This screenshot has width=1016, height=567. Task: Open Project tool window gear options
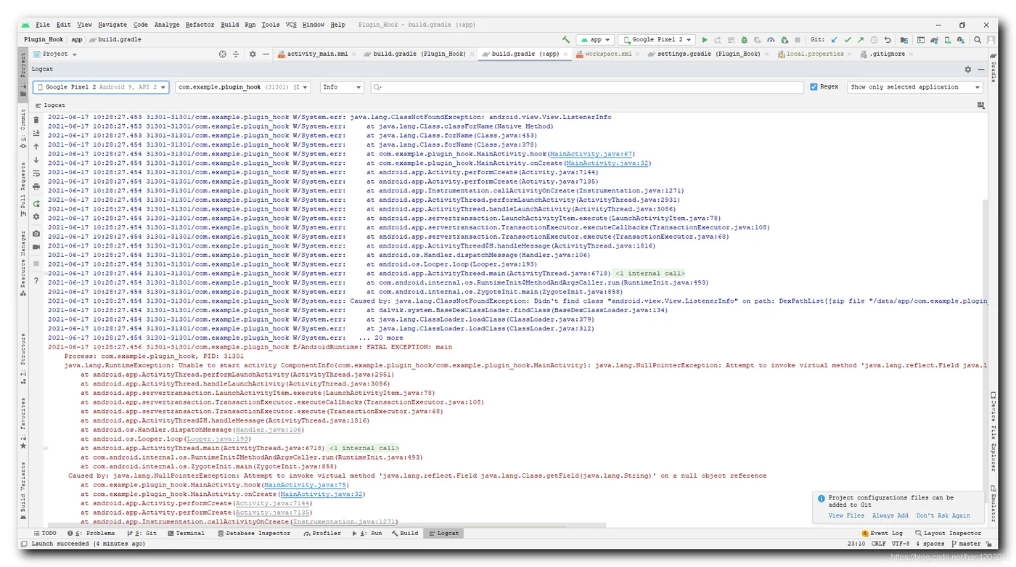click(253, 54)
